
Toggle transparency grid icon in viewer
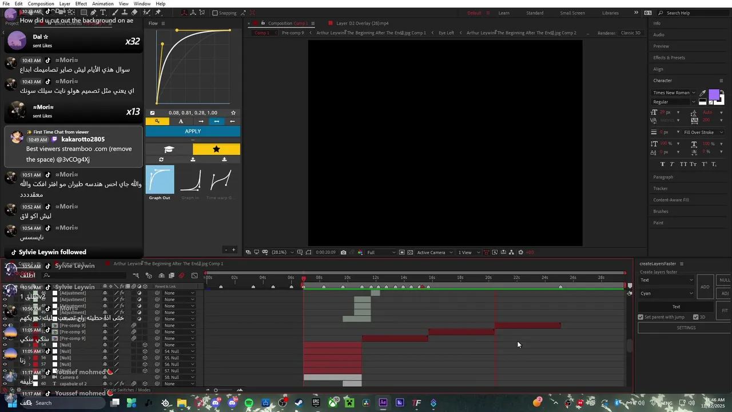click(x=410, y=252)
